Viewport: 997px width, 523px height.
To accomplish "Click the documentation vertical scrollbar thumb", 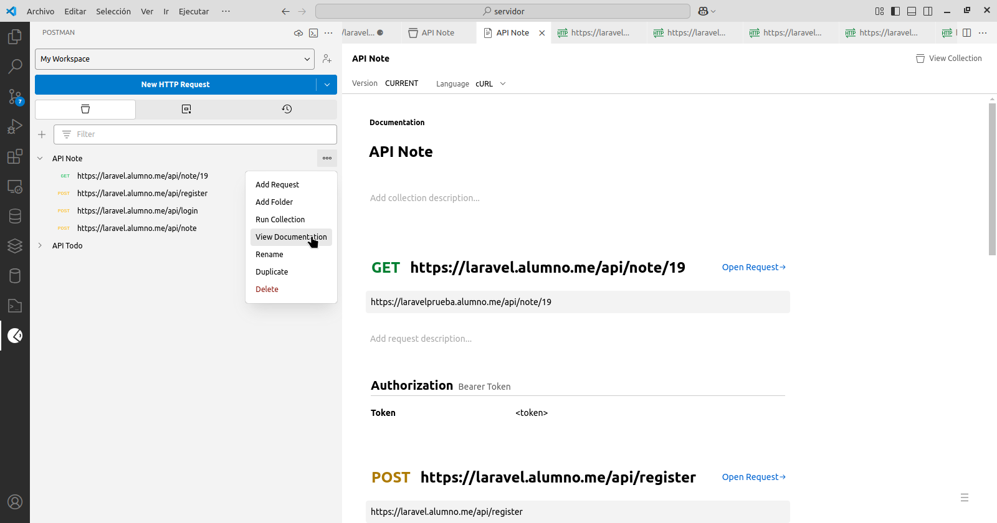I will (992, 179).
